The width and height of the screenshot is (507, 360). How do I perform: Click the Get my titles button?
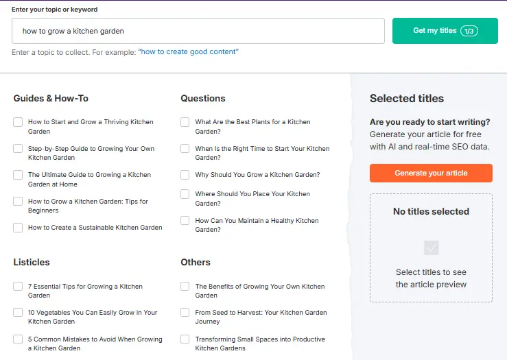pos(445,31)
